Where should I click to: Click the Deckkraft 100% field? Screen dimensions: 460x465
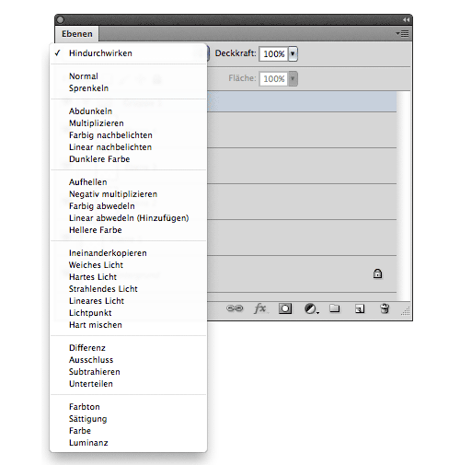(x=273, y=54)
